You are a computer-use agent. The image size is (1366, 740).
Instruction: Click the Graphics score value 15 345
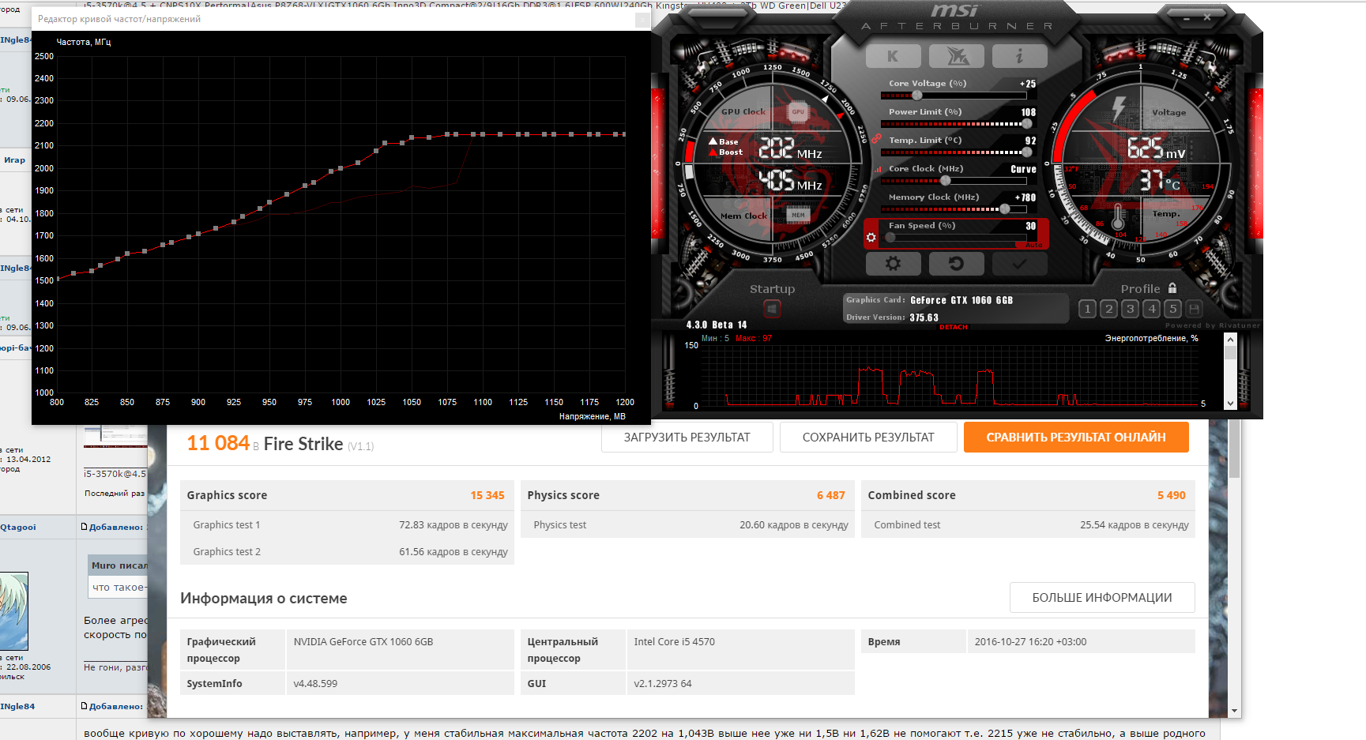pyautogui.click(x=487, y=495)
